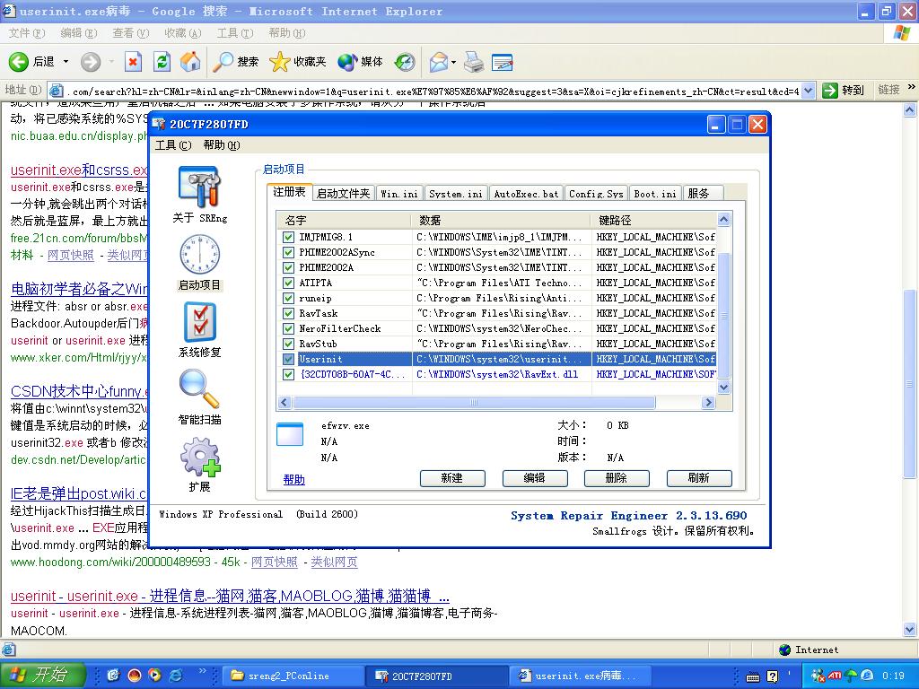Viewport: 919px width, 689px height.
Task: Expand IE links bar chevron
Action: [912, 87]
